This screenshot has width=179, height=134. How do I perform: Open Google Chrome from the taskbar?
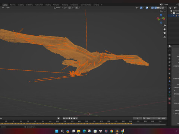point(112,131)
